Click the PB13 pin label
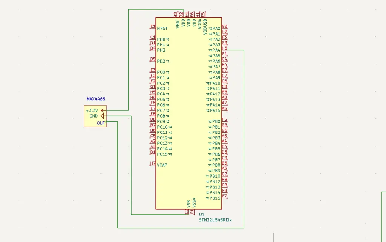386x242 pixels. tap(215, 187)
